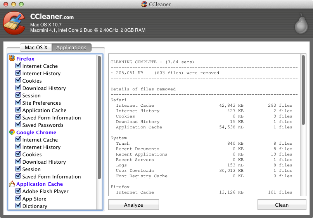Viewport: 313px width, 218px height.
Task: Toggle Firefox Saved Passwords checkbox
Action: 18,125
